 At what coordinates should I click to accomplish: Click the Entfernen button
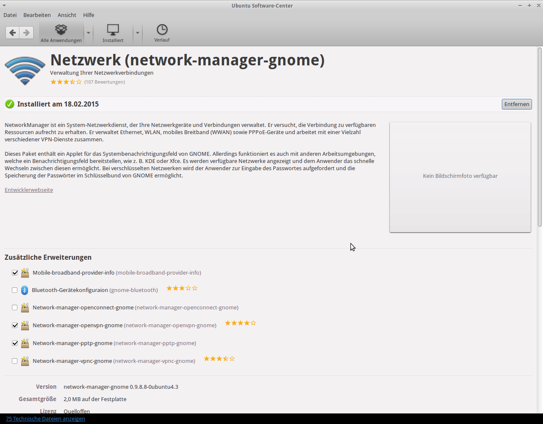click(x=516, y=104)
